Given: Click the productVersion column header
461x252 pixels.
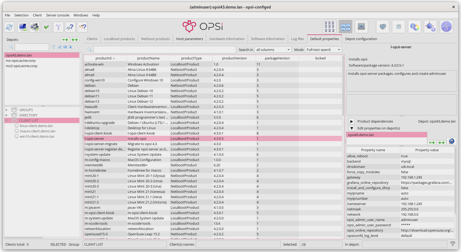Looking at the screenshot, I should [234, 58].
